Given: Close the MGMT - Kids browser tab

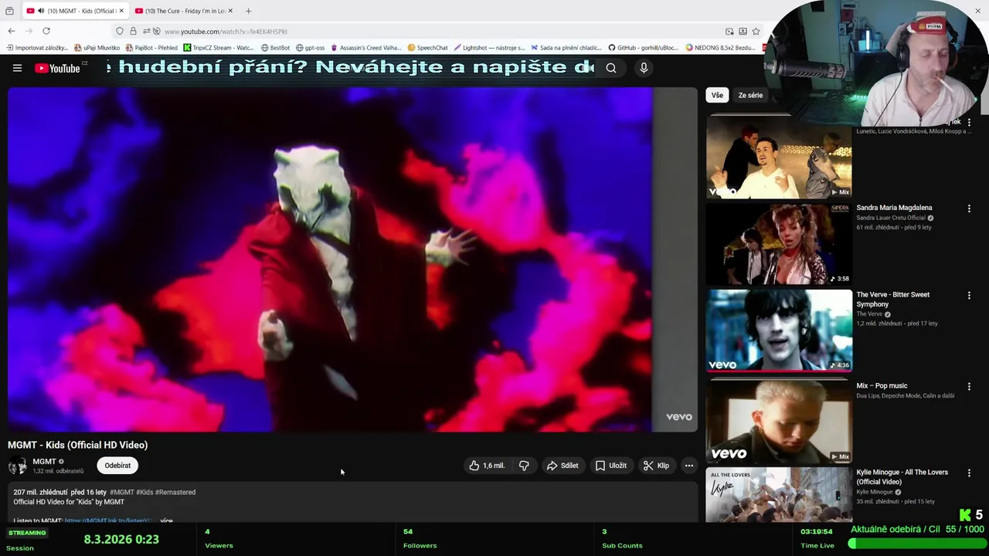Looking at the screenshot, I should (122, 11).
